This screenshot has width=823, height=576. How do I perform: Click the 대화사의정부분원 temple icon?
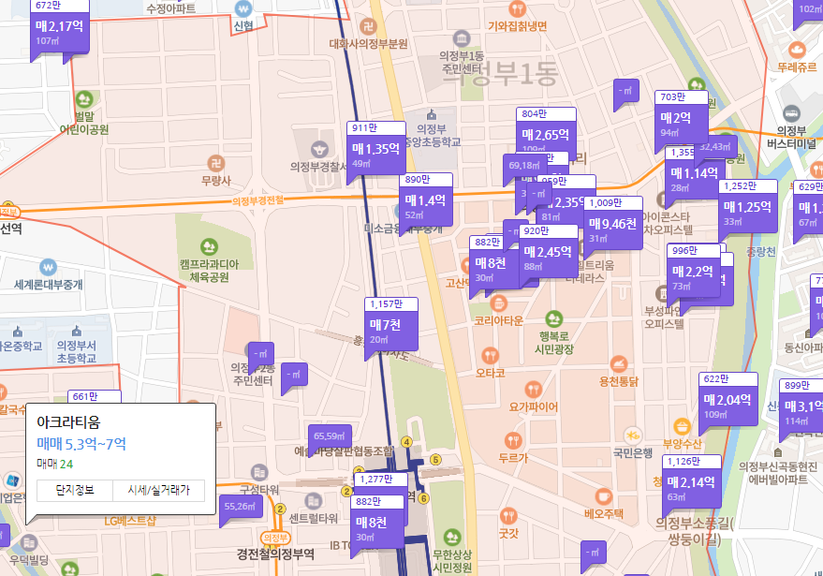[x=369, y=26]
